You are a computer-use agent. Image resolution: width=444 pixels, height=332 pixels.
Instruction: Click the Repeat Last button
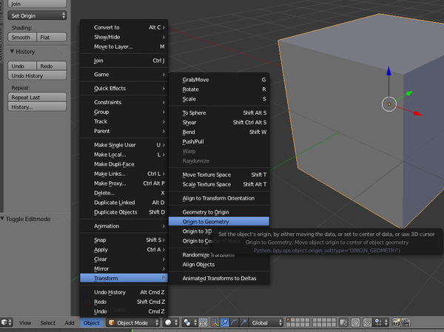tap(37, 97)
